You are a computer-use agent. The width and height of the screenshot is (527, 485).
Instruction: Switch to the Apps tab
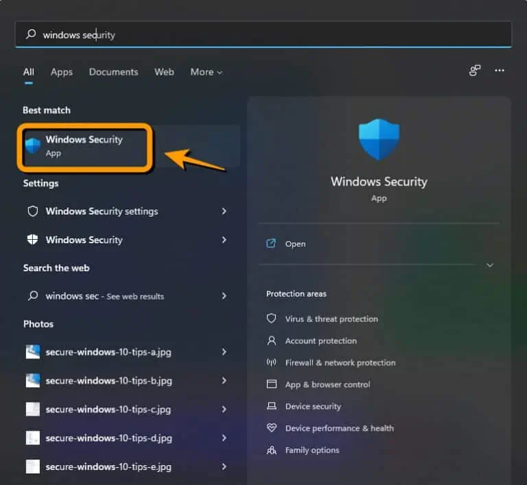[62, 72]
